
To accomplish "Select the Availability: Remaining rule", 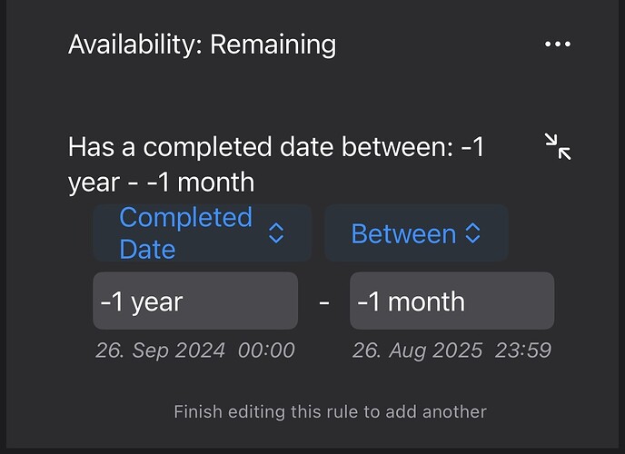I will [x=202, y=44].
